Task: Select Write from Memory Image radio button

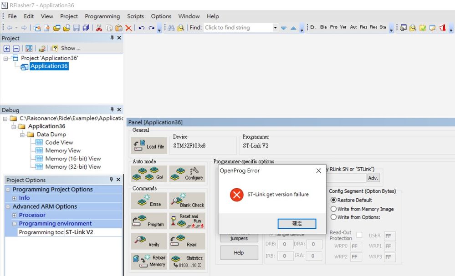Action: (333, 209)
